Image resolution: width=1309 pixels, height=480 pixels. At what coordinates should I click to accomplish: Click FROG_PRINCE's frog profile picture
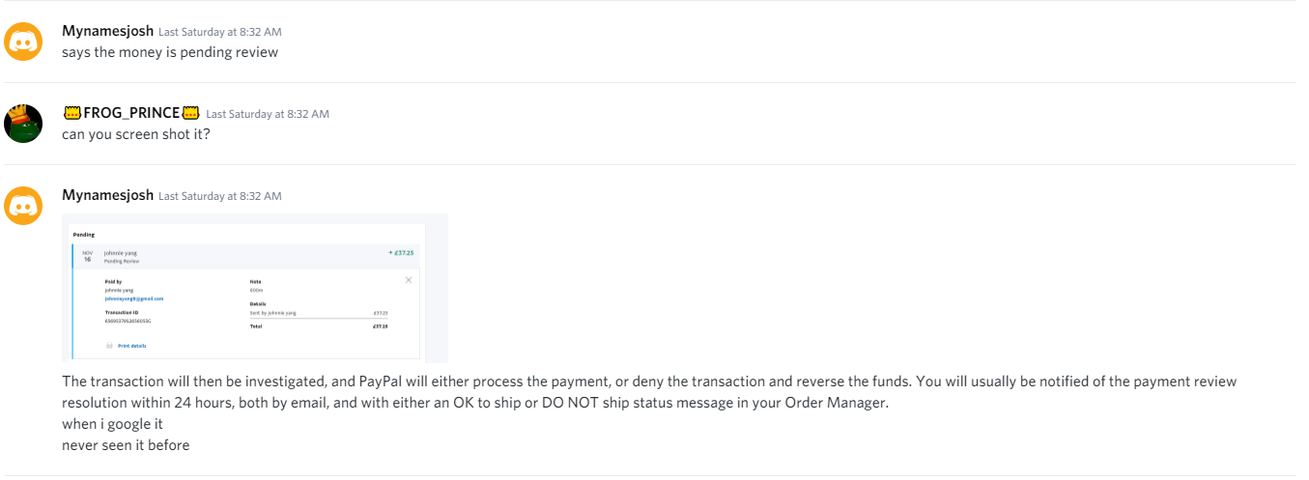(23, 124)
